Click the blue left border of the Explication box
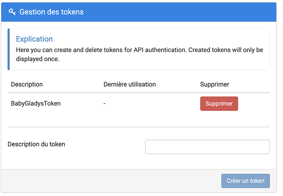283x196 pixels. 9,49
